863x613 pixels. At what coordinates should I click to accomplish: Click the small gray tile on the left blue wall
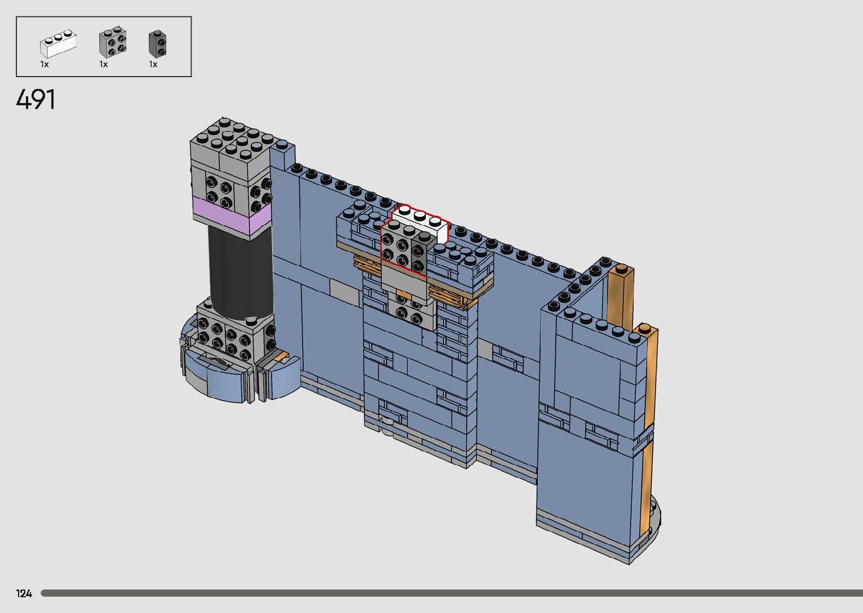[343, 290]
